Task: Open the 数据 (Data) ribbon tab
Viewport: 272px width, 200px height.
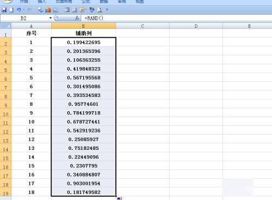Action: 104,2
